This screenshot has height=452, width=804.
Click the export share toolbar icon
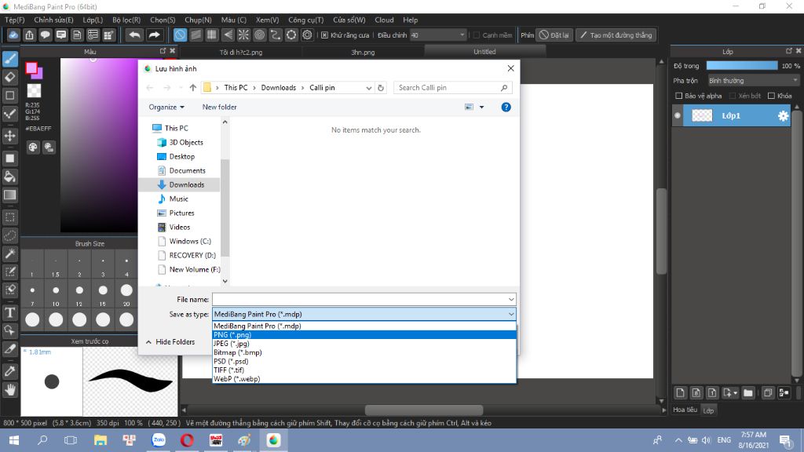29,35
